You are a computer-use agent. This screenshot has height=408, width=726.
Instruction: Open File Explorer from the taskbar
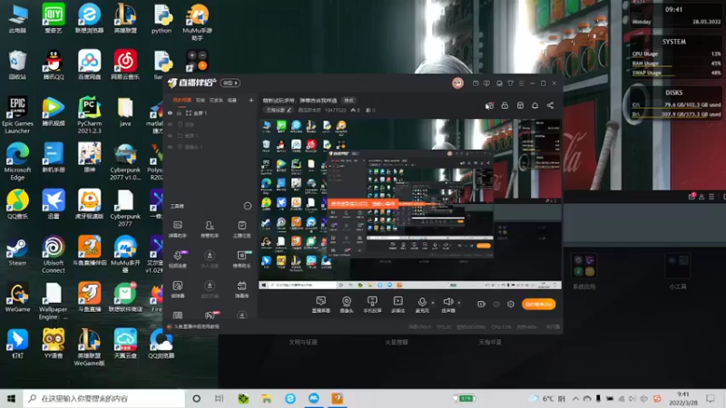pos(266,398)
